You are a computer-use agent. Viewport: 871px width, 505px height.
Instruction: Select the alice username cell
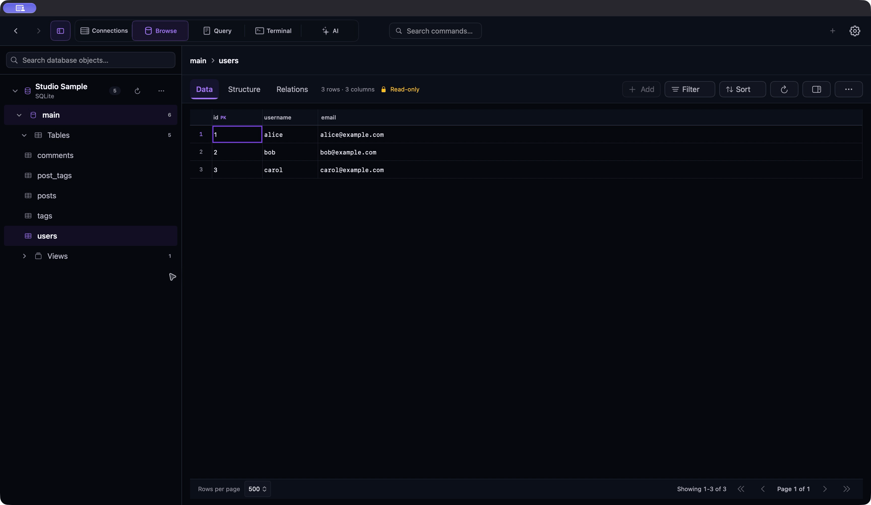tap(290, 135)
